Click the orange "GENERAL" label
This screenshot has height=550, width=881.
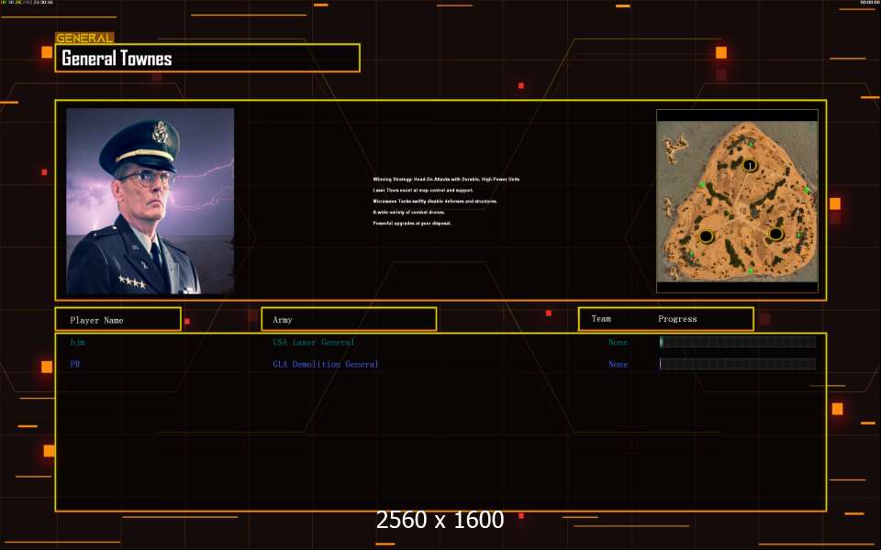tap(84, 38)
